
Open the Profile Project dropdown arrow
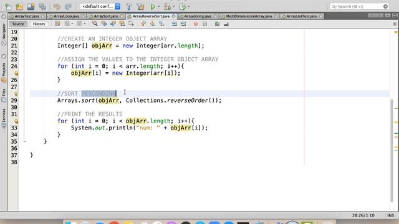(188, 7)
